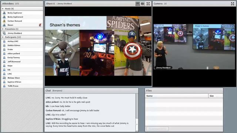237x133 pixels.
Task: Click Corban Remund's yellow host icon
Action: 4,21
